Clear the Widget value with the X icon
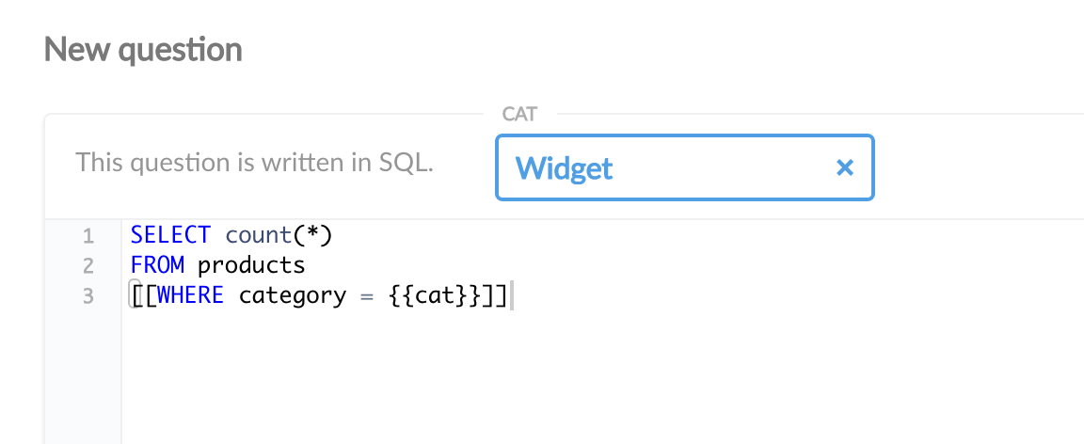 (x=844, y=168)
